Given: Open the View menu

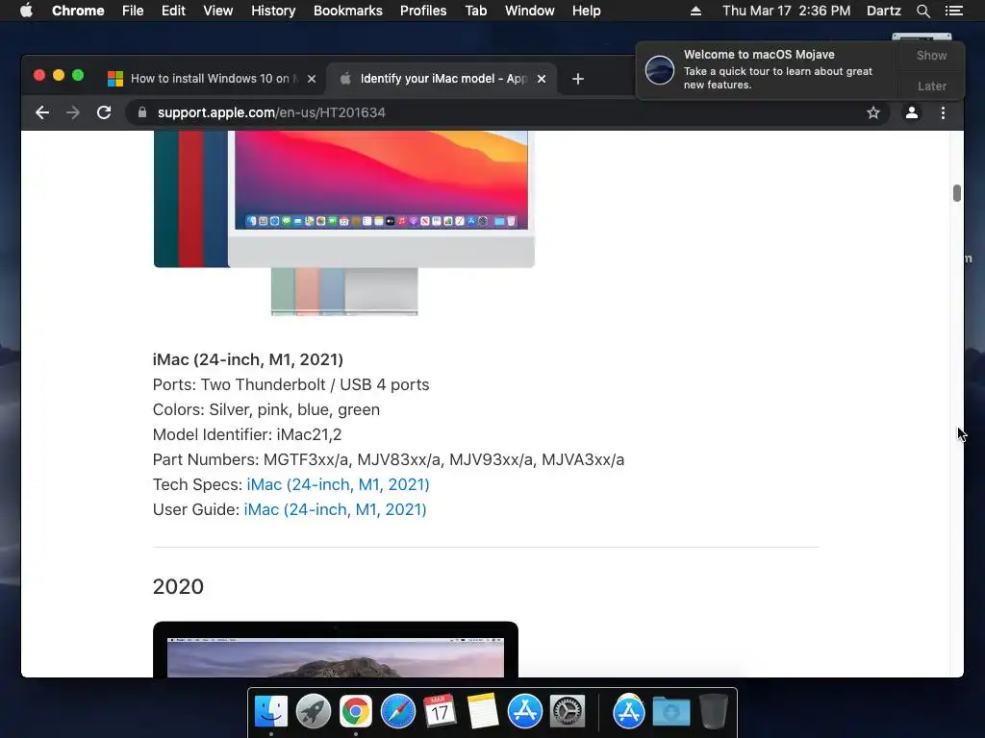Looking at the screenshot, I should pos(218,11).
